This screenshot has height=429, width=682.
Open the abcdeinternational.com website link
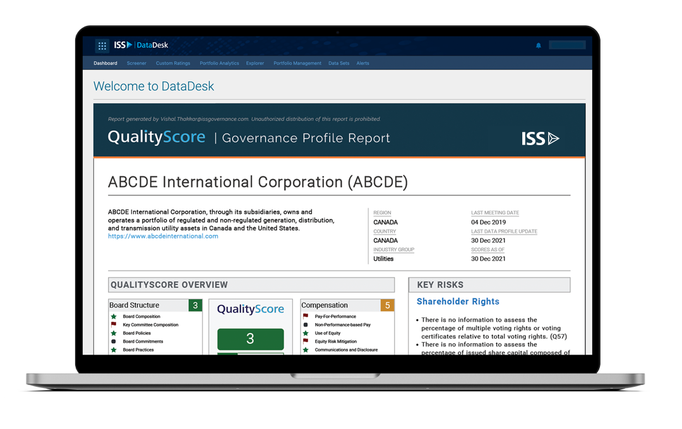coord(163,236)
